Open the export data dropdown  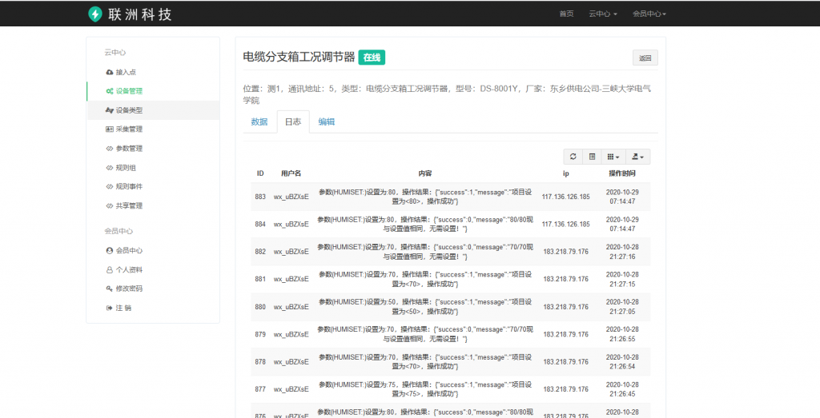637,157
